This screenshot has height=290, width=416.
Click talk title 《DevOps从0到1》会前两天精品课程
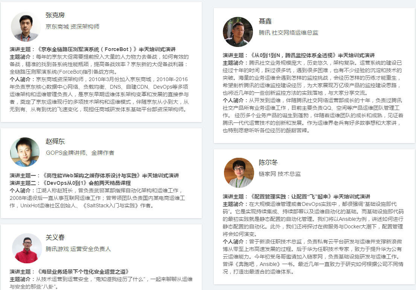[86, 183]
